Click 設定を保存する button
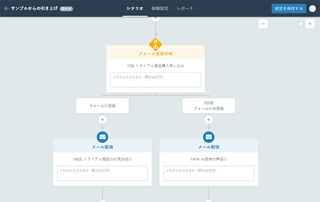This screenshot has width=320, height=202. (x=289, y=9)
